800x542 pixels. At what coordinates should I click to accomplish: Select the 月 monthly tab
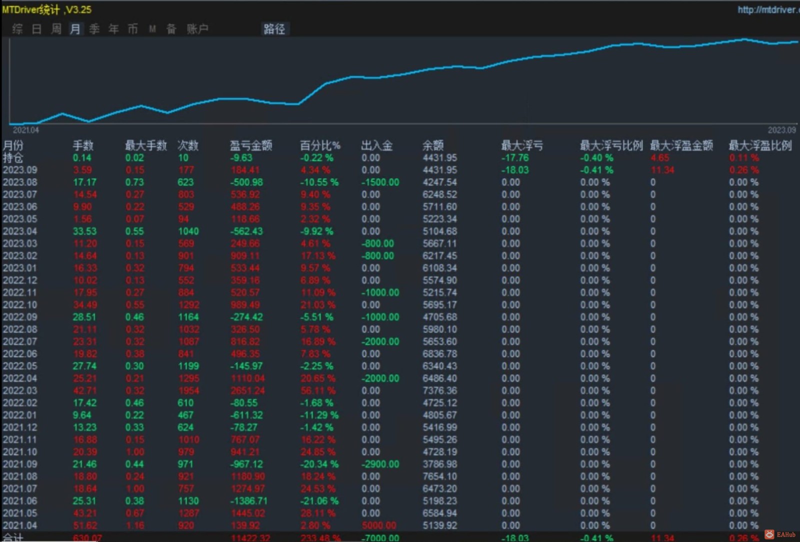75,29
